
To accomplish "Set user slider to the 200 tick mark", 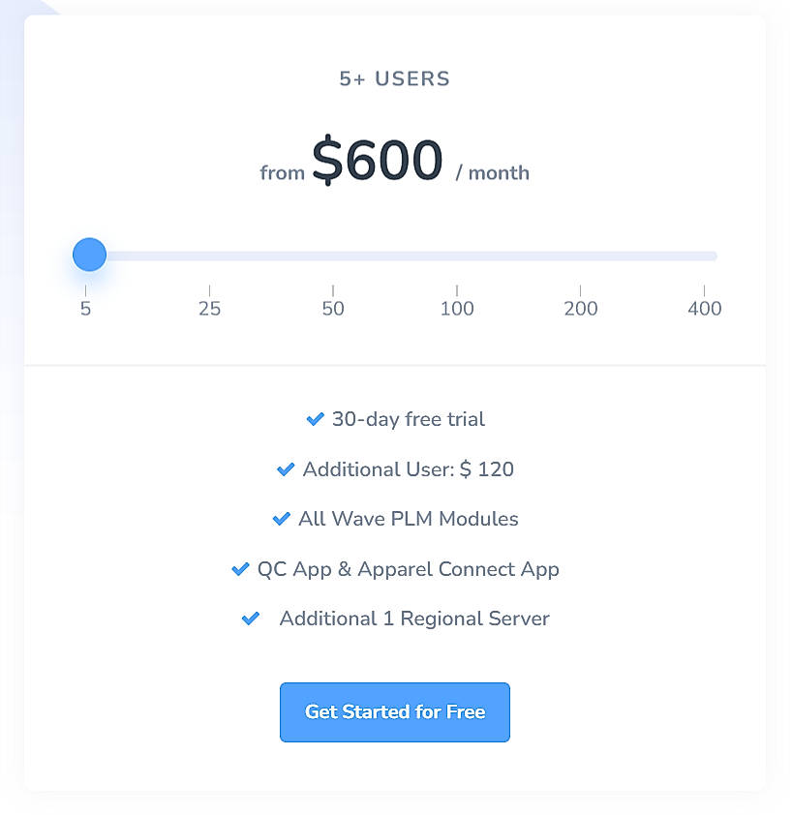I will [581, 257].
